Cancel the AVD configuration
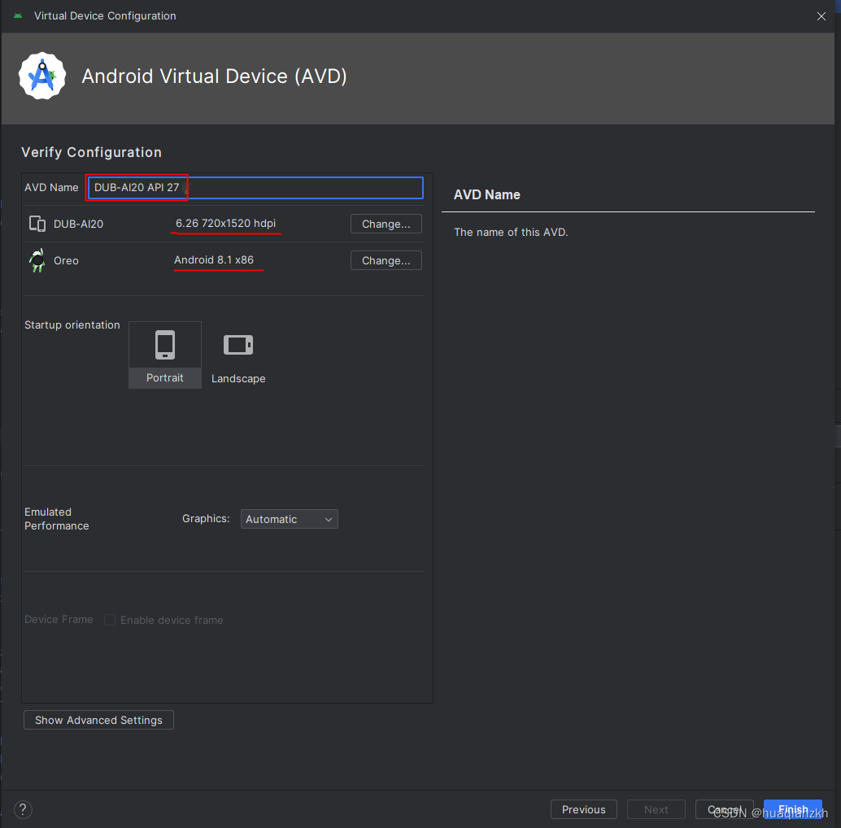This screenshot has width=841, height=828. tap(724, 810)
